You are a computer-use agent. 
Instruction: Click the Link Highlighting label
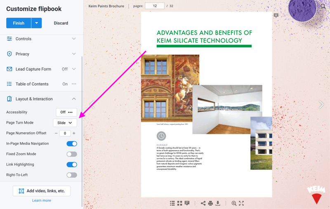point(20,164)
